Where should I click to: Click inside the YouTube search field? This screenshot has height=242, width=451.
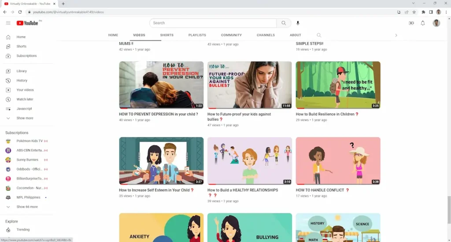(213, 23)
